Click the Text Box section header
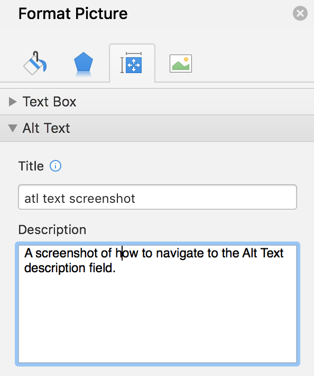The width and height of the screenshot is (314, 376). tap(157, 102)
